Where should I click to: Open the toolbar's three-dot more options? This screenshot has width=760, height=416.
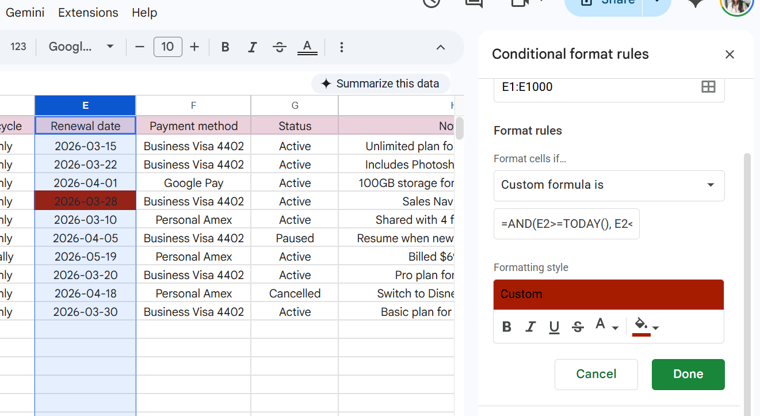pos(342,47)
